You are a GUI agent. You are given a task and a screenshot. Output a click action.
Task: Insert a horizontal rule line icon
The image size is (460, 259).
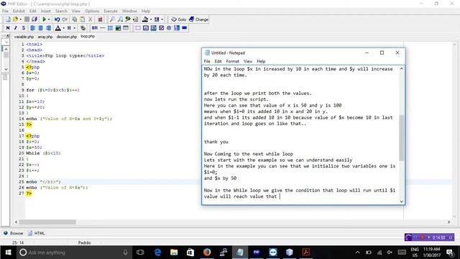(x=102, y=28)
